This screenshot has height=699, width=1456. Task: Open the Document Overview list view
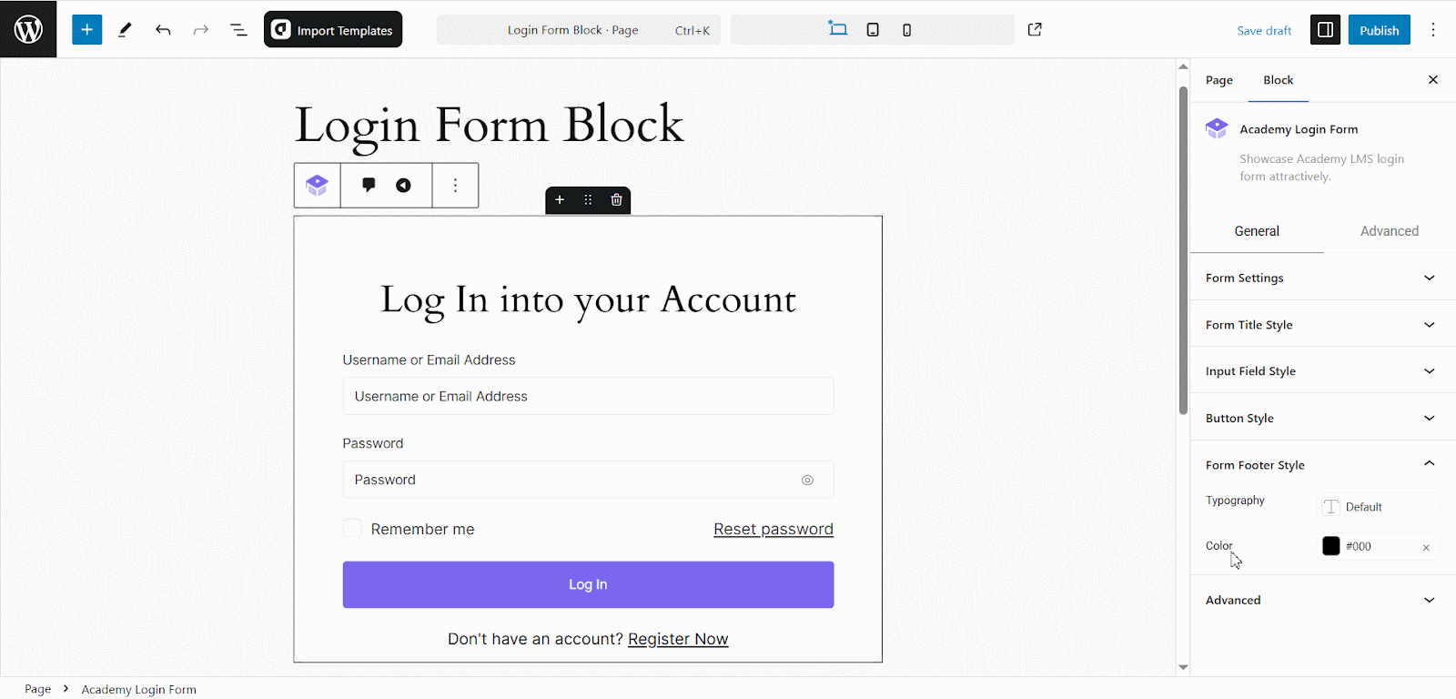[x=238, y=29]
